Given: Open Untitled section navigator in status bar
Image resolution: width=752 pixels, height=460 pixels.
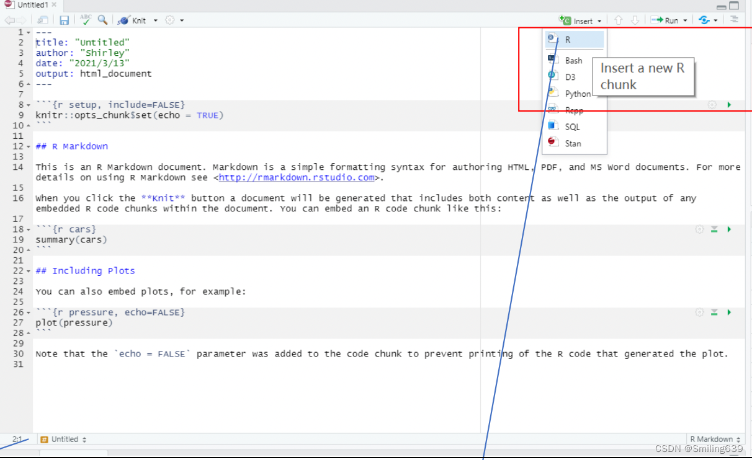Looking at the screenshot, I should click(63, 439).
